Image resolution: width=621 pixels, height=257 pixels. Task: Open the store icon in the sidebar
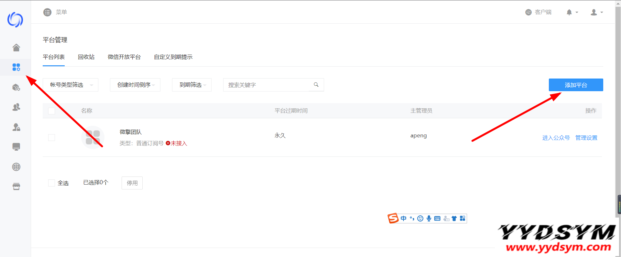click(x=16, y=187)
